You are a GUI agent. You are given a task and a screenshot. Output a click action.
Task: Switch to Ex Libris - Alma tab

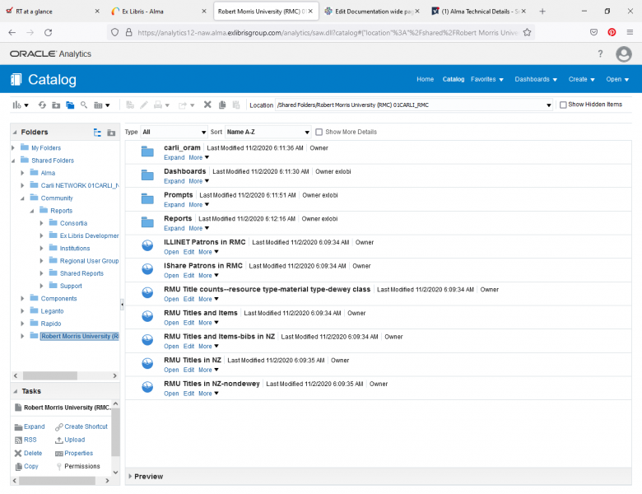click(159, 12)
